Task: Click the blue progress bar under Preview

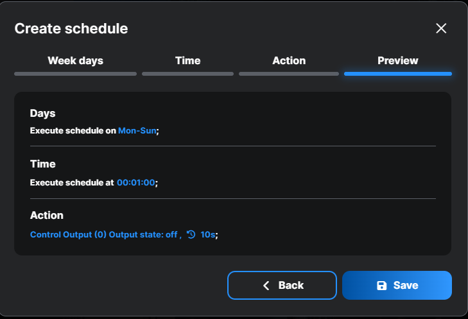Action: click(397, 74)
